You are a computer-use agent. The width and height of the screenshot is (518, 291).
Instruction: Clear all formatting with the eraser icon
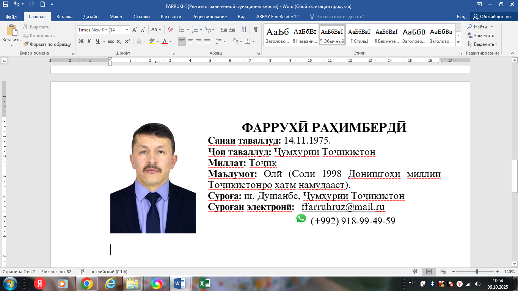coord(170,30)
